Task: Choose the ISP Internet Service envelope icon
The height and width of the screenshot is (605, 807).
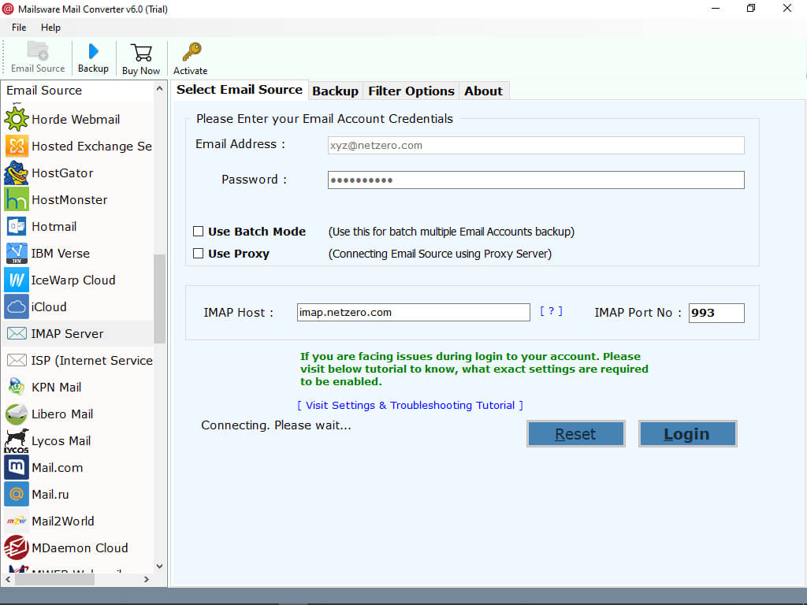Action: point(17,360)
